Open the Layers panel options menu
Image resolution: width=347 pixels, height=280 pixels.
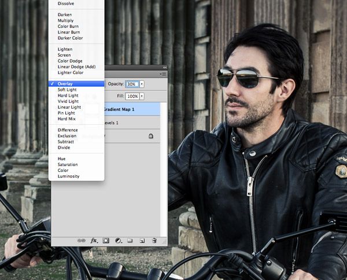tap(163, 75)
